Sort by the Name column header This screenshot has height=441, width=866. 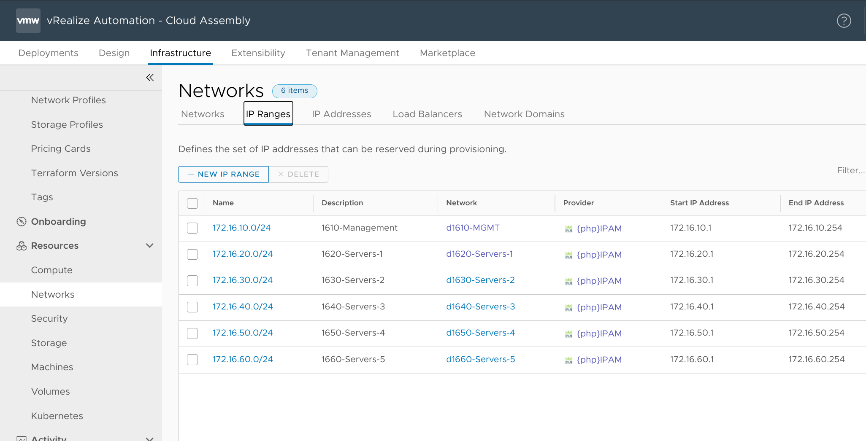(x=223, y=203)
